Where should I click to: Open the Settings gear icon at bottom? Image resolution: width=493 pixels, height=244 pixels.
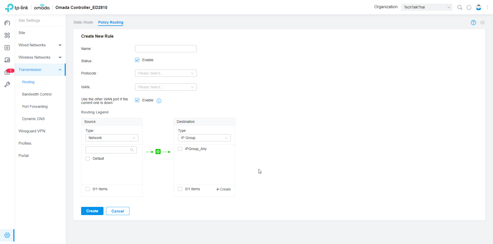[7, 235]
